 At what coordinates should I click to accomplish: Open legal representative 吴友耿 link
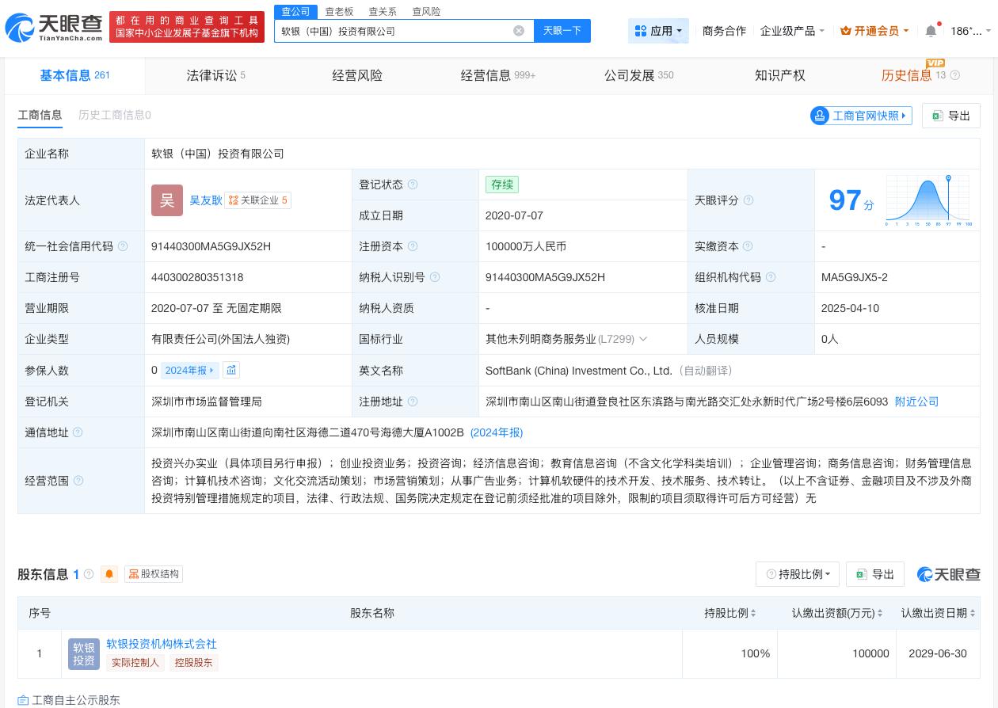(x=206, y=200)
